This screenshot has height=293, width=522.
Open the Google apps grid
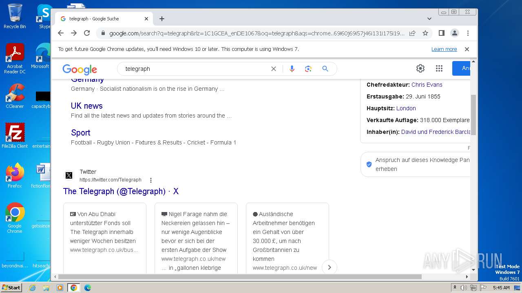coord(439,68)
